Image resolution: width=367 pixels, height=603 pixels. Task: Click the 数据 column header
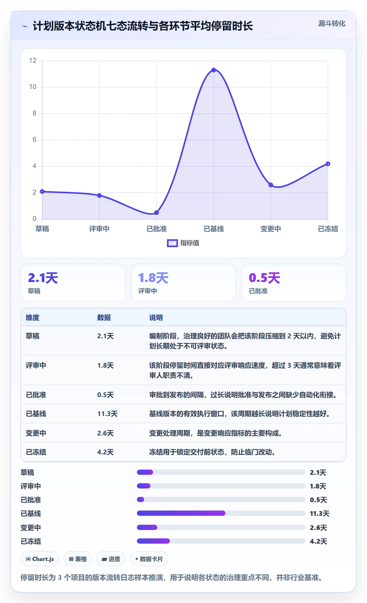(x=104, y=318)
